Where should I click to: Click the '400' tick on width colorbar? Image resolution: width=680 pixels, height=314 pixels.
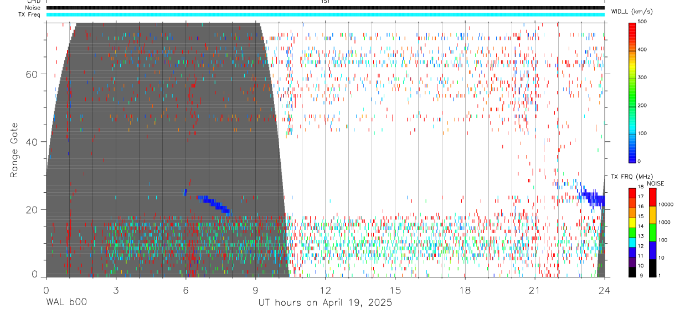642,49
